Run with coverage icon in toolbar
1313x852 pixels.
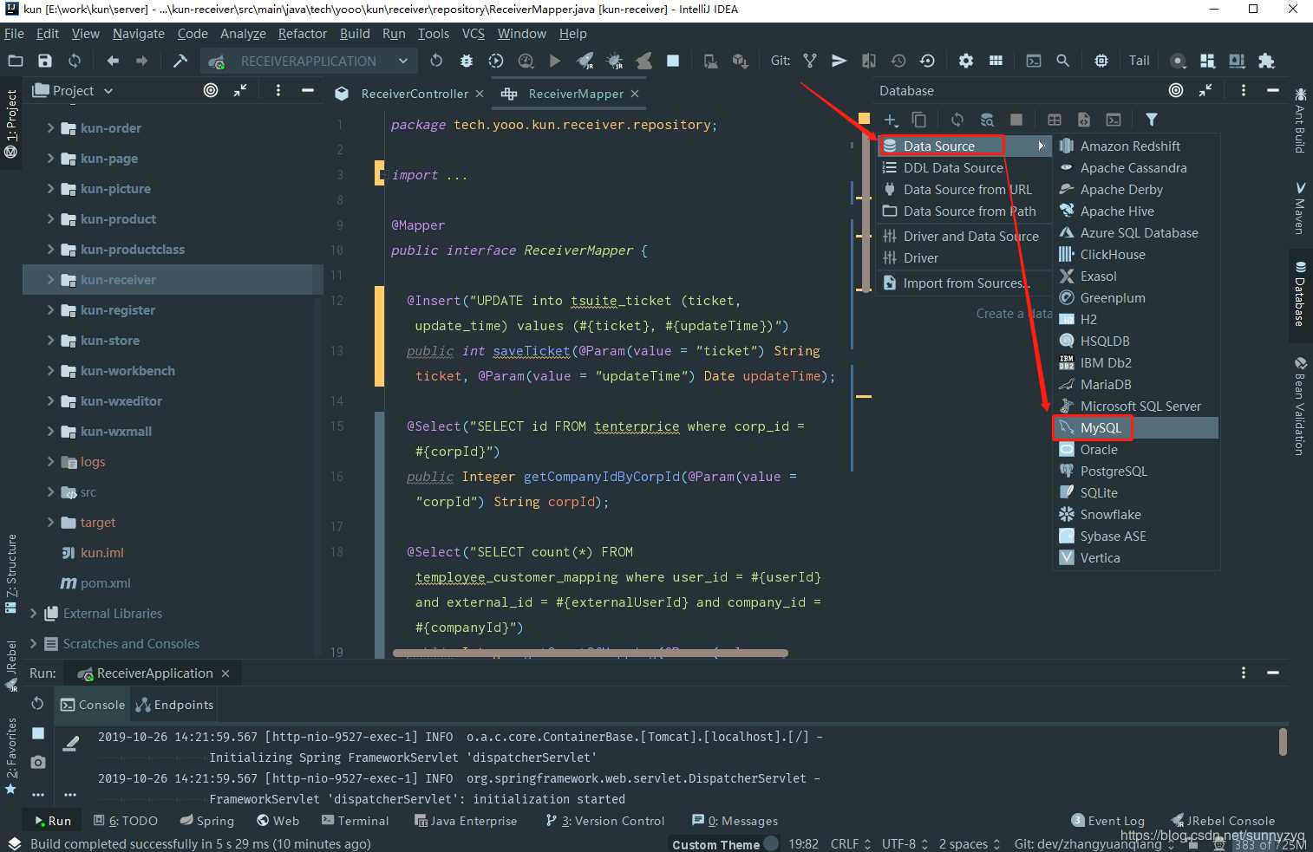coord(496,61)
